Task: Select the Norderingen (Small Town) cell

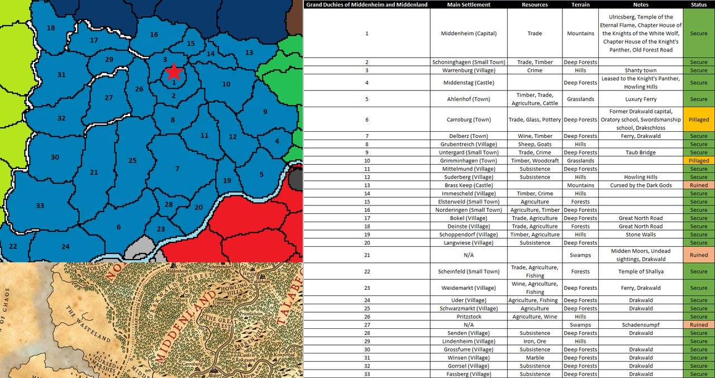Action: [x=469, y=210]
